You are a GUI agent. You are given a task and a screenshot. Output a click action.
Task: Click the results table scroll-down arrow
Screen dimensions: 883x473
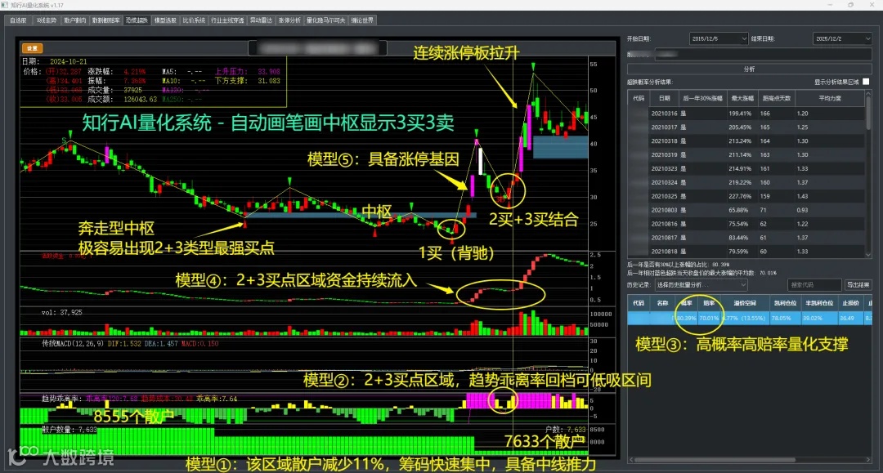(x=867, y=255)
